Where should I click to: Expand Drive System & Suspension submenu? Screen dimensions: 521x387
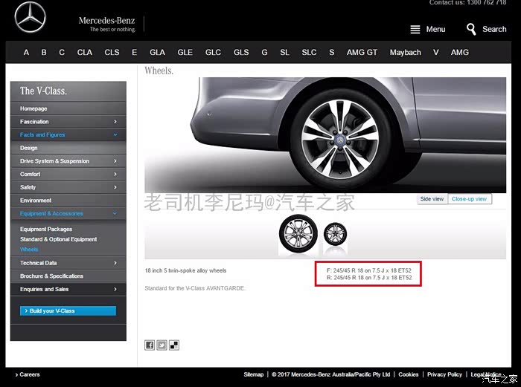pyautogui.click(x=115, y=161)
